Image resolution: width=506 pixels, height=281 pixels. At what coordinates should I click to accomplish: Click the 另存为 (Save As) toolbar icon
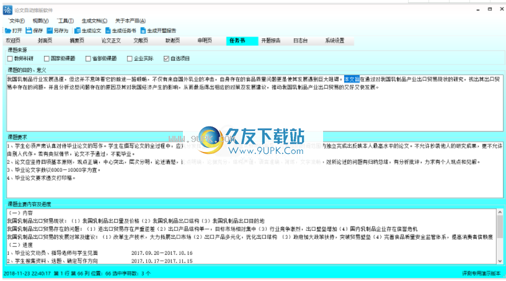(50, 30)
